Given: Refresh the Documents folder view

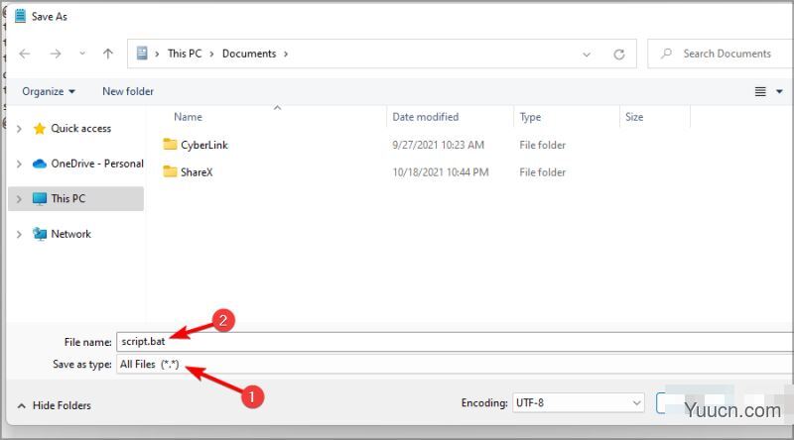Looking at the screenshot, I should 618,55.
